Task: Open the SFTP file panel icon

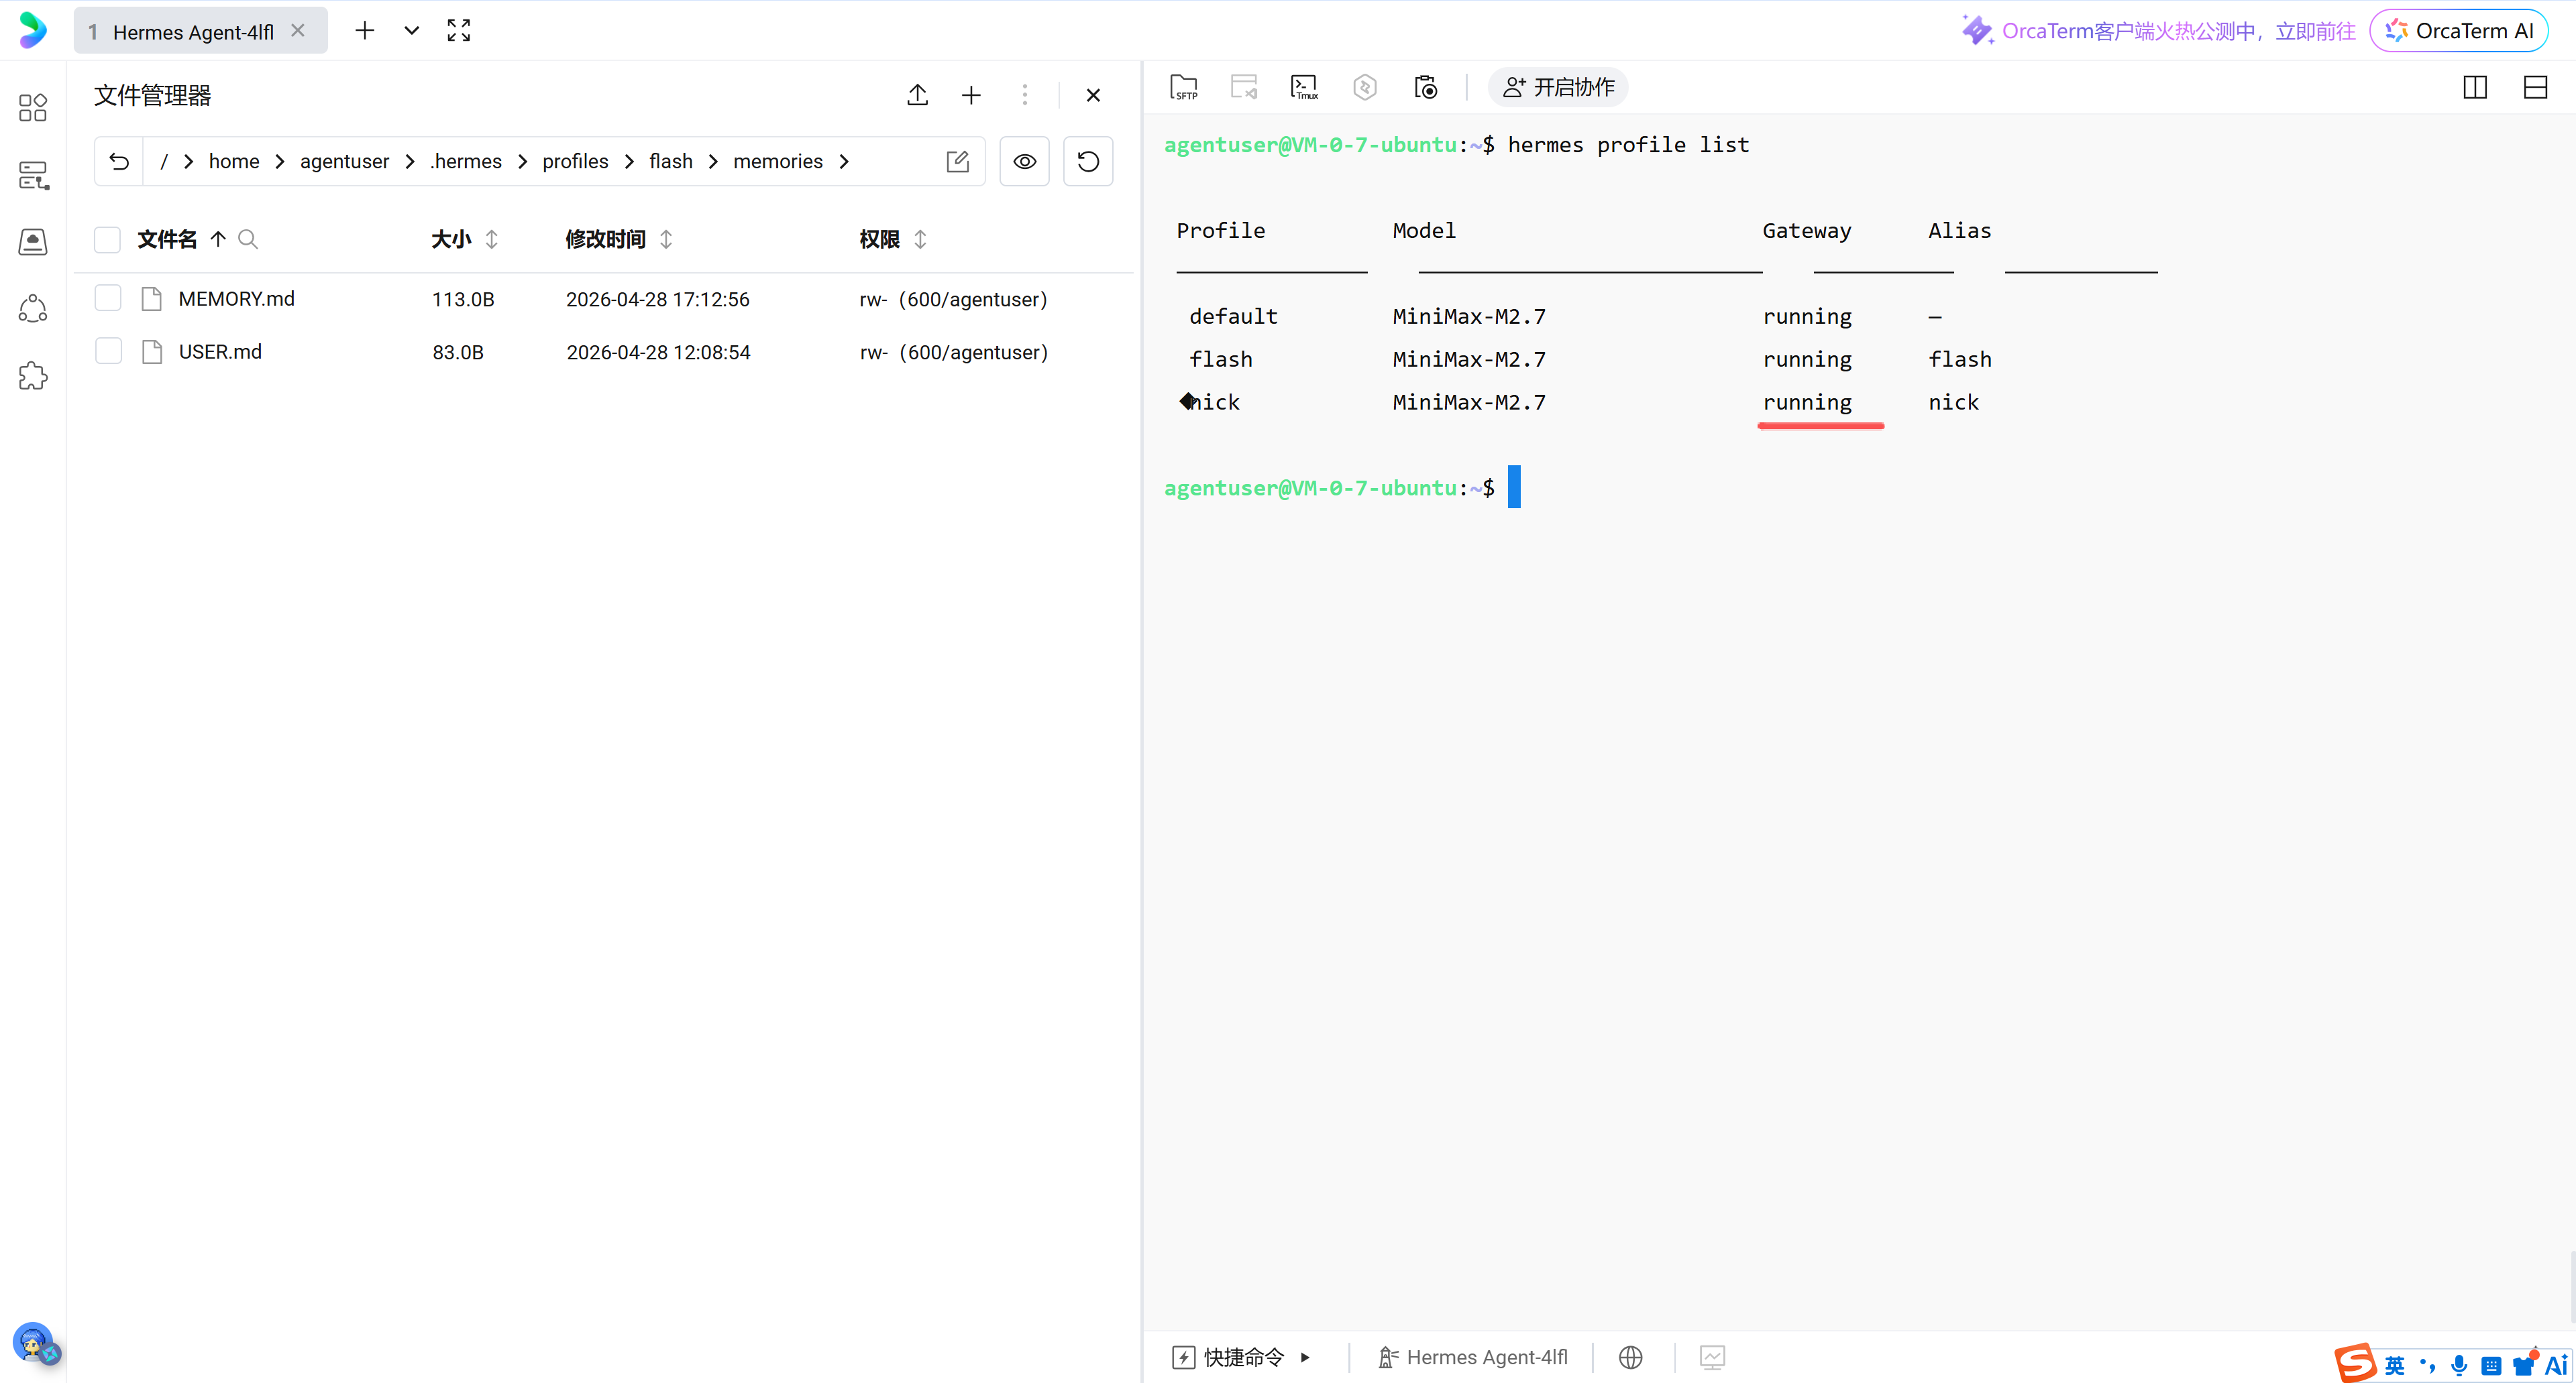Action: click(1184, 88)
